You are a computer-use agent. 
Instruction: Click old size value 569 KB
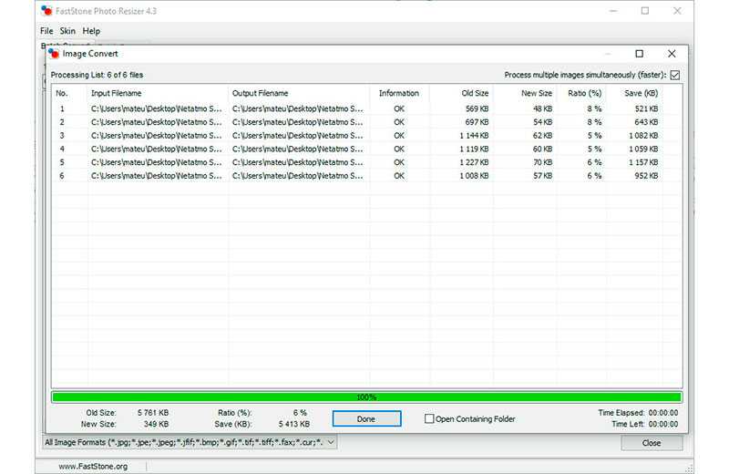(x=477, y=108)
